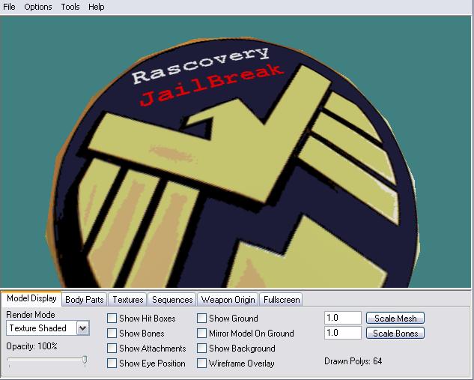Go to the Fullscreen tab
Viewport: 474px width, 380px height.
(x=282, y=300)
